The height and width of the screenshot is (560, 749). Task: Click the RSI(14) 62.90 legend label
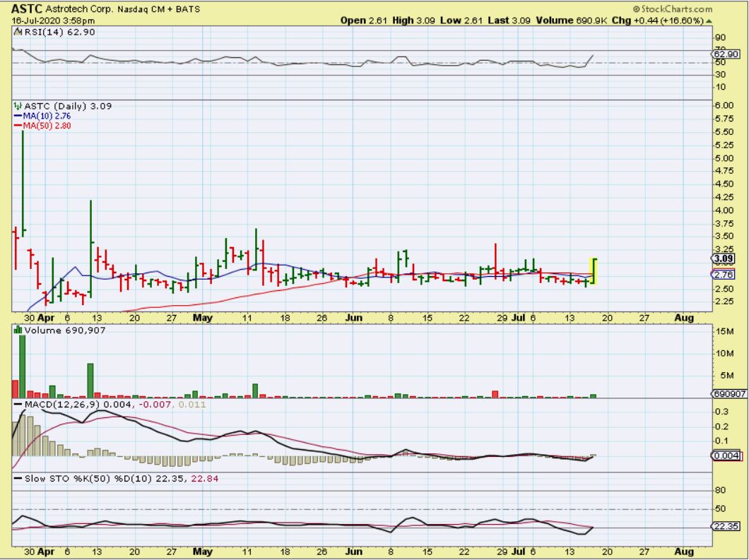click(x=59, y=32)
